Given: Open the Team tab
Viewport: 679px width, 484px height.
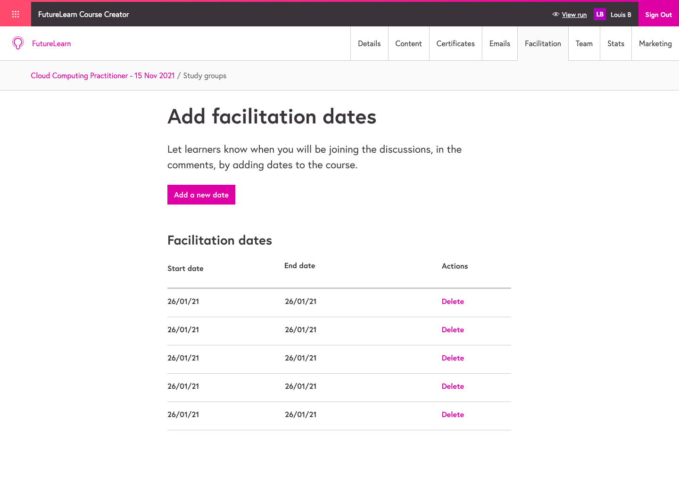Looking at the screenshot, I should 584,43.
